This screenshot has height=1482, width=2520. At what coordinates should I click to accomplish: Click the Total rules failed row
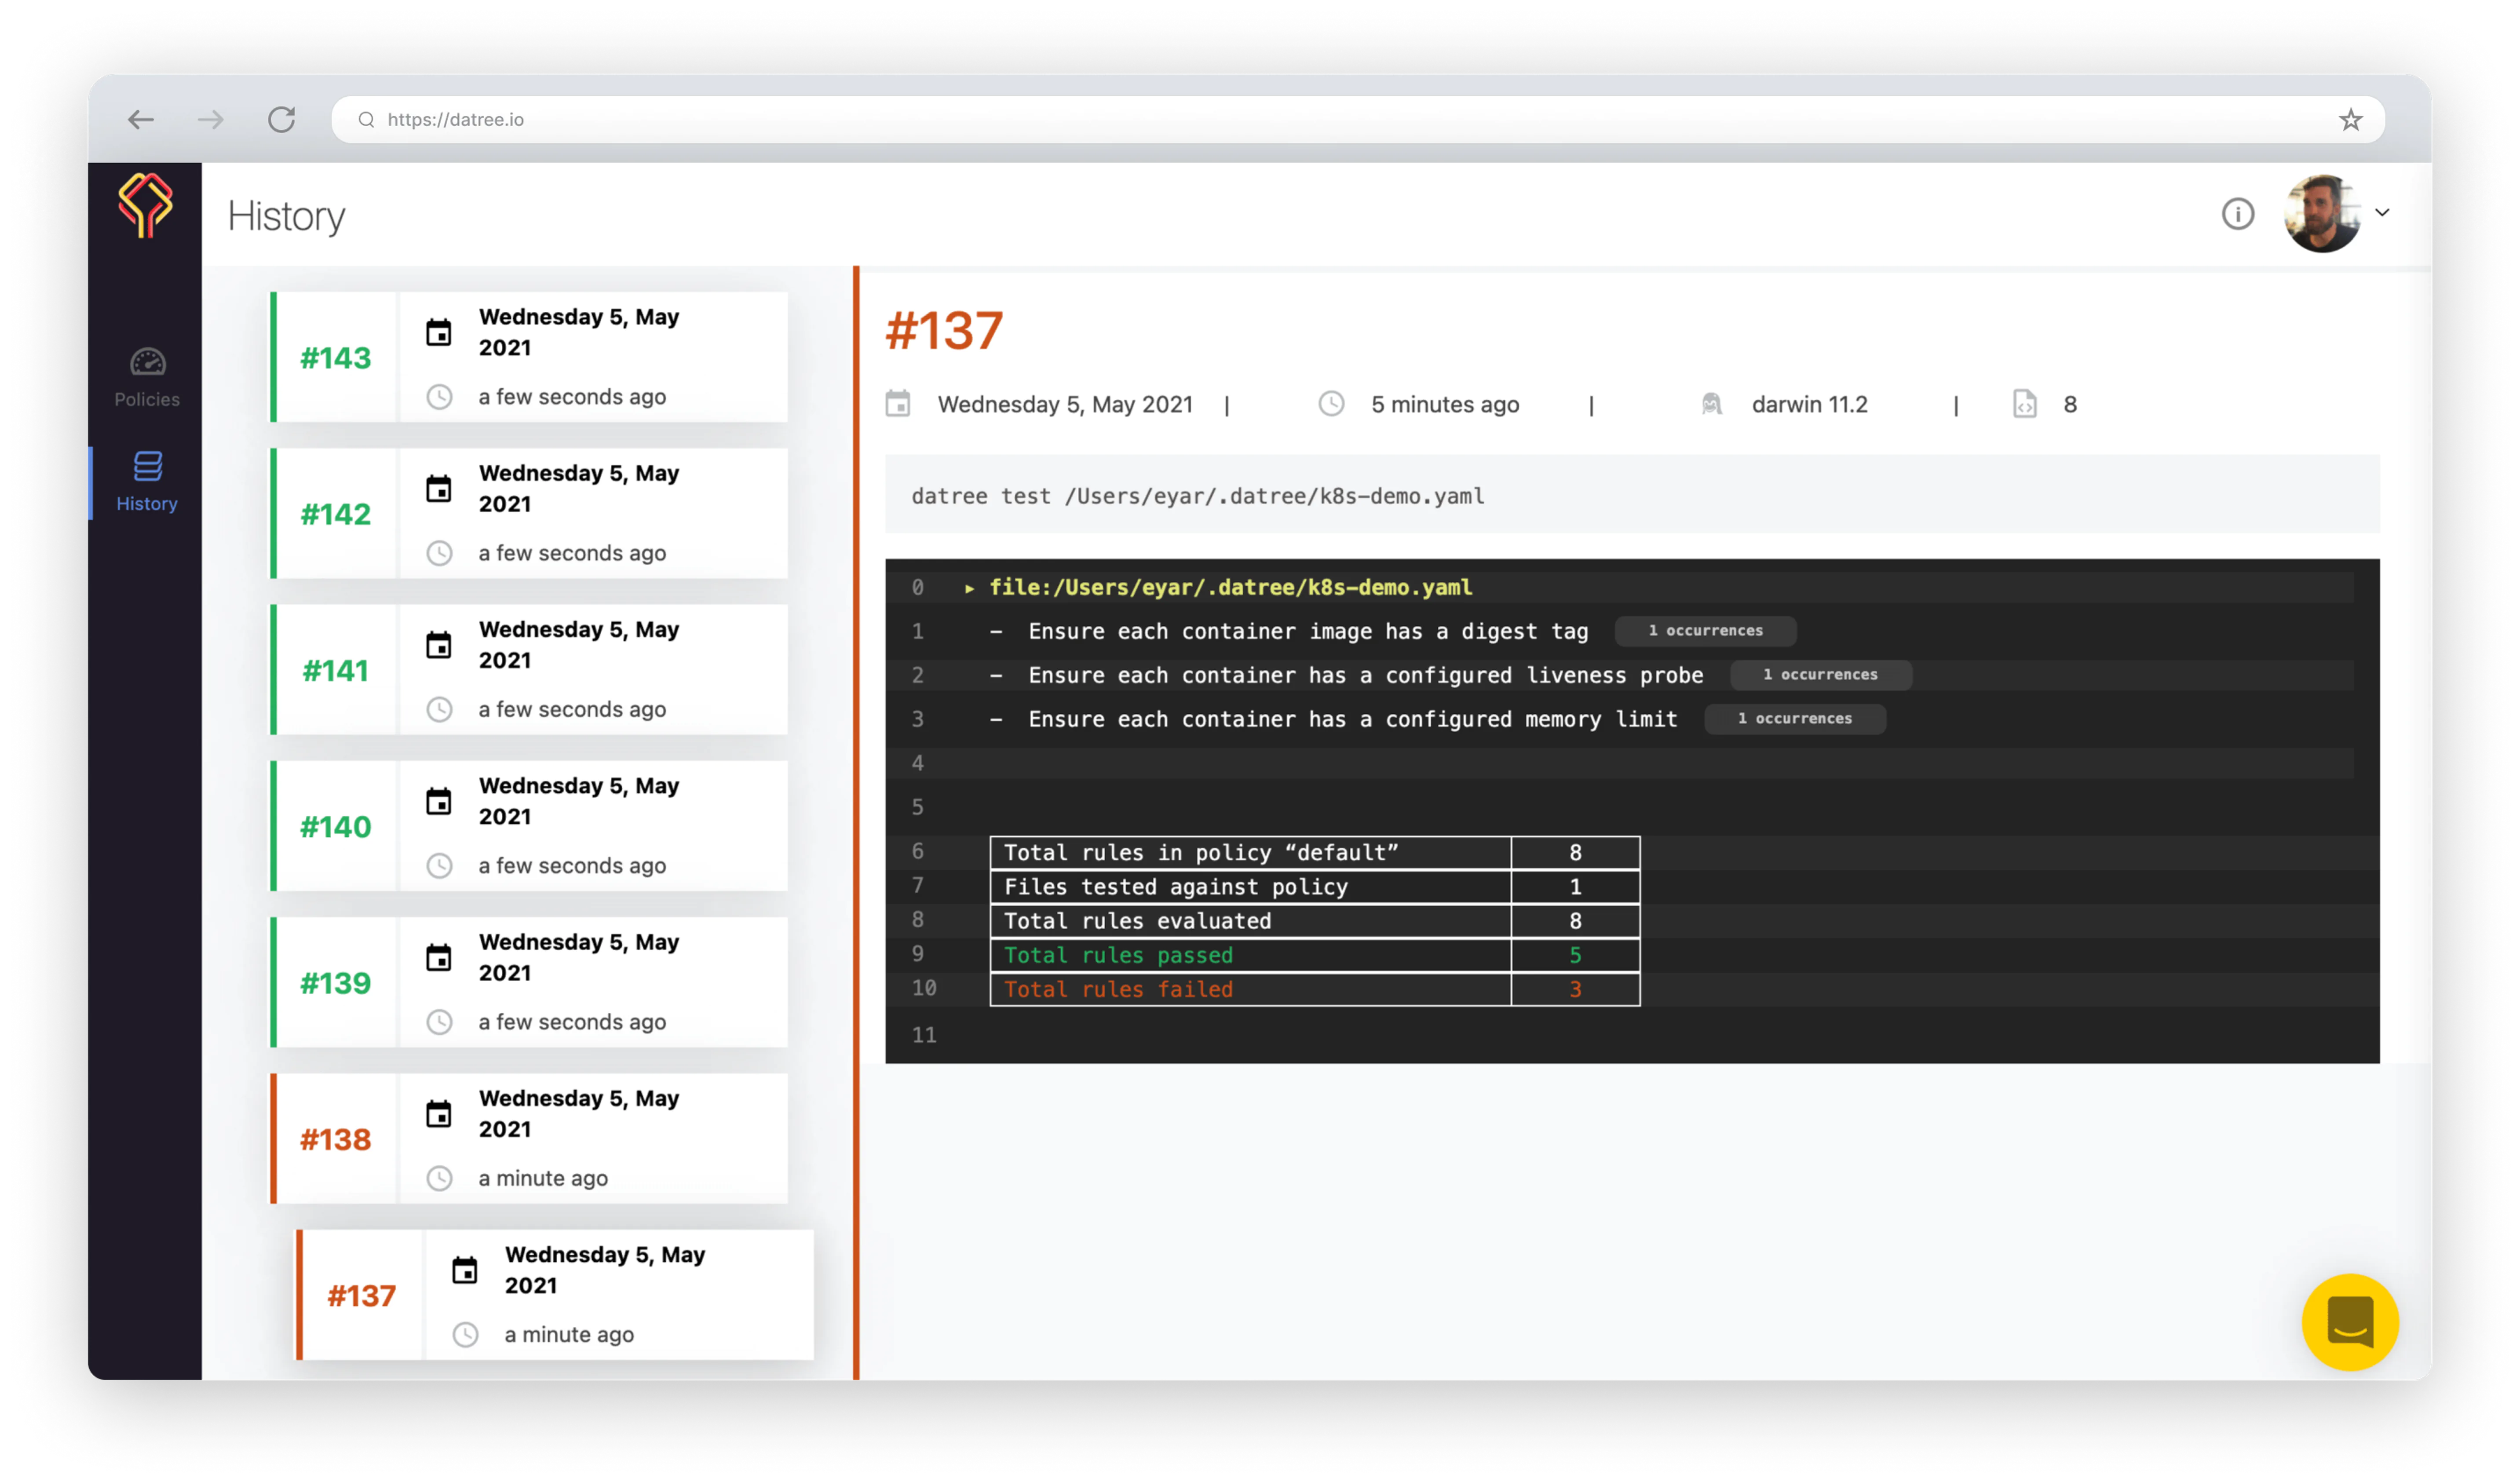click(x=1315, y=989)
